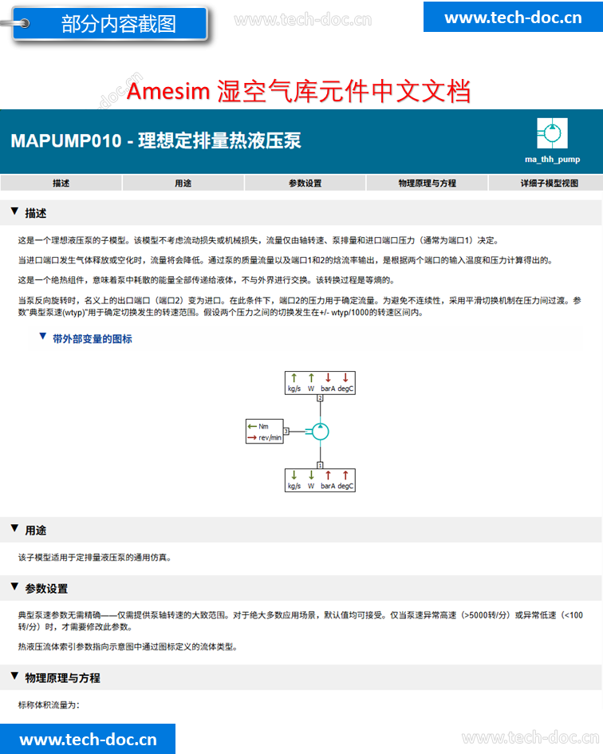Click the www.tech-doc.cn banner at bottom left
The image size is (603, 754).
(88, 739)
